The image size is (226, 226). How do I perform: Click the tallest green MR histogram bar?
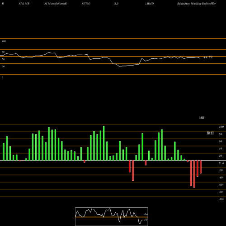[x=104, y=143]
